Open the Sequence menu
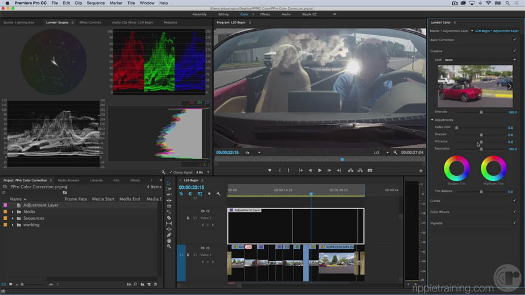Screen dimensions: 525x295 [96, 3]
